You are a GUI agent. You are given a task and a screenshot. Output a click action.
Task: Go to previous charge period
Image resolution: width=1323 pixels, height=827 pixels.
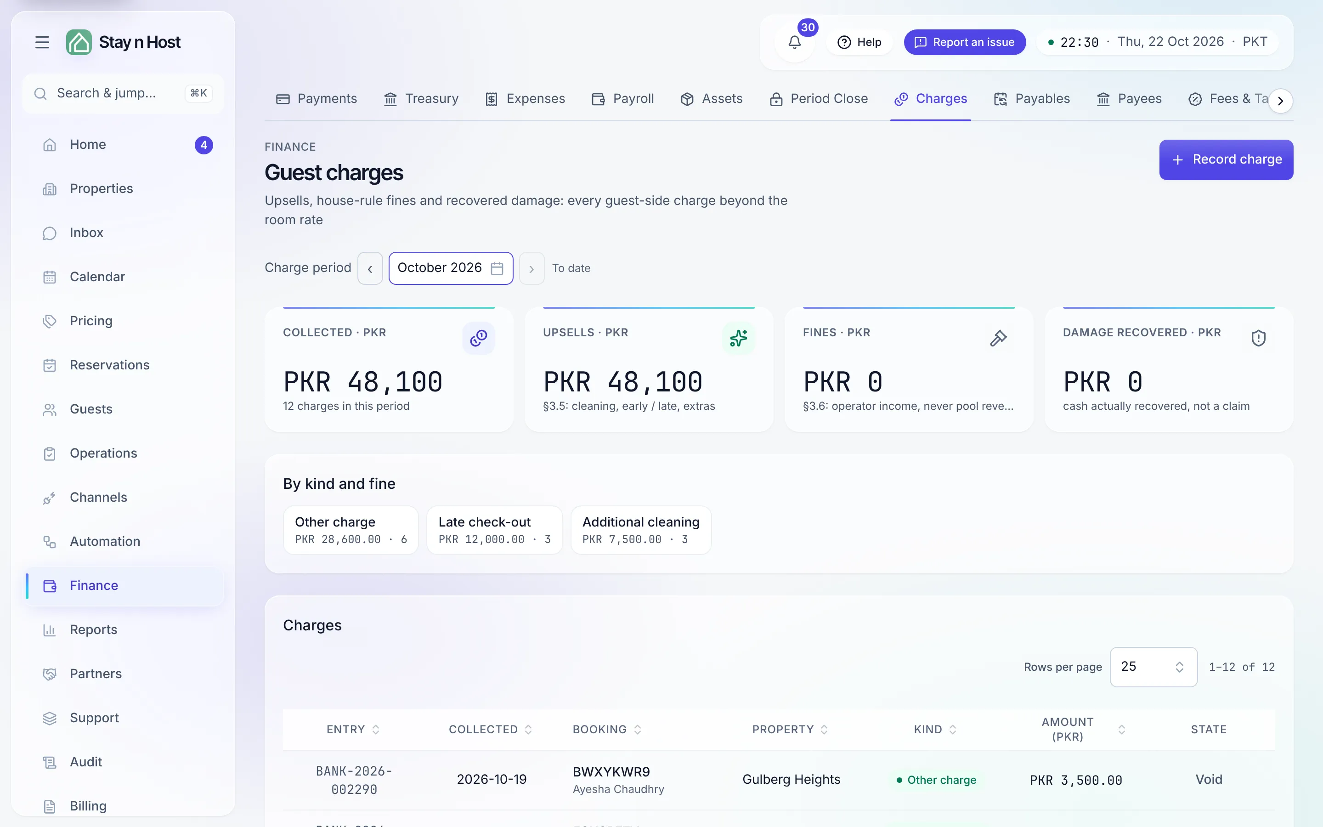tap(370, 269)
